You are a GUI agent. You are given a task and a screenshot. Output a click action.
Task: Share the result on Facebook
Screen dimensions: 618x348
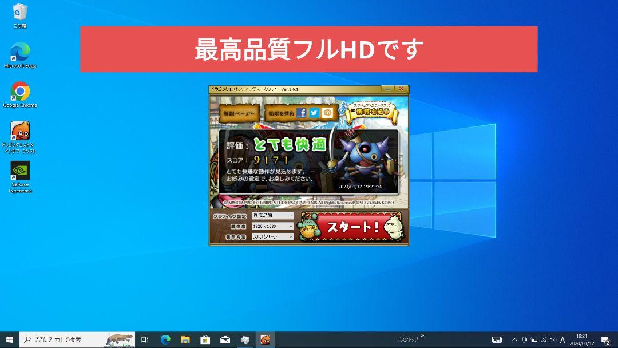pyautogui.click(x=301, y=113)
